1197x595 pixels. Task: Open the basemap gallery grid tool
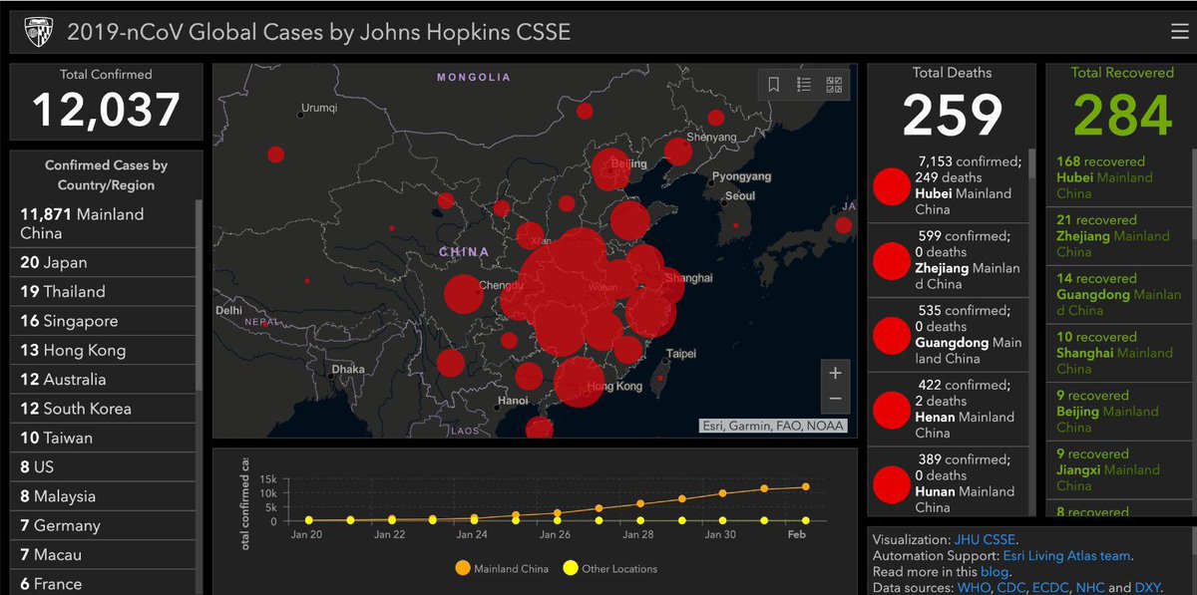pos(834,85)
